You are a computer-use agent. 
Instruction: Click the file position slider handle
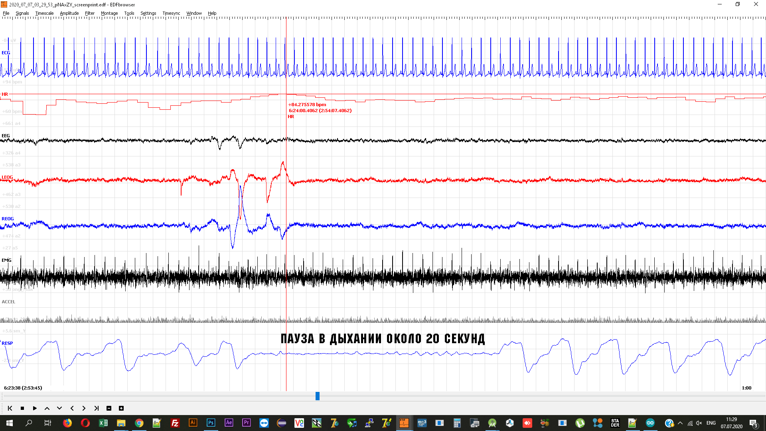(x=318, y=396)
